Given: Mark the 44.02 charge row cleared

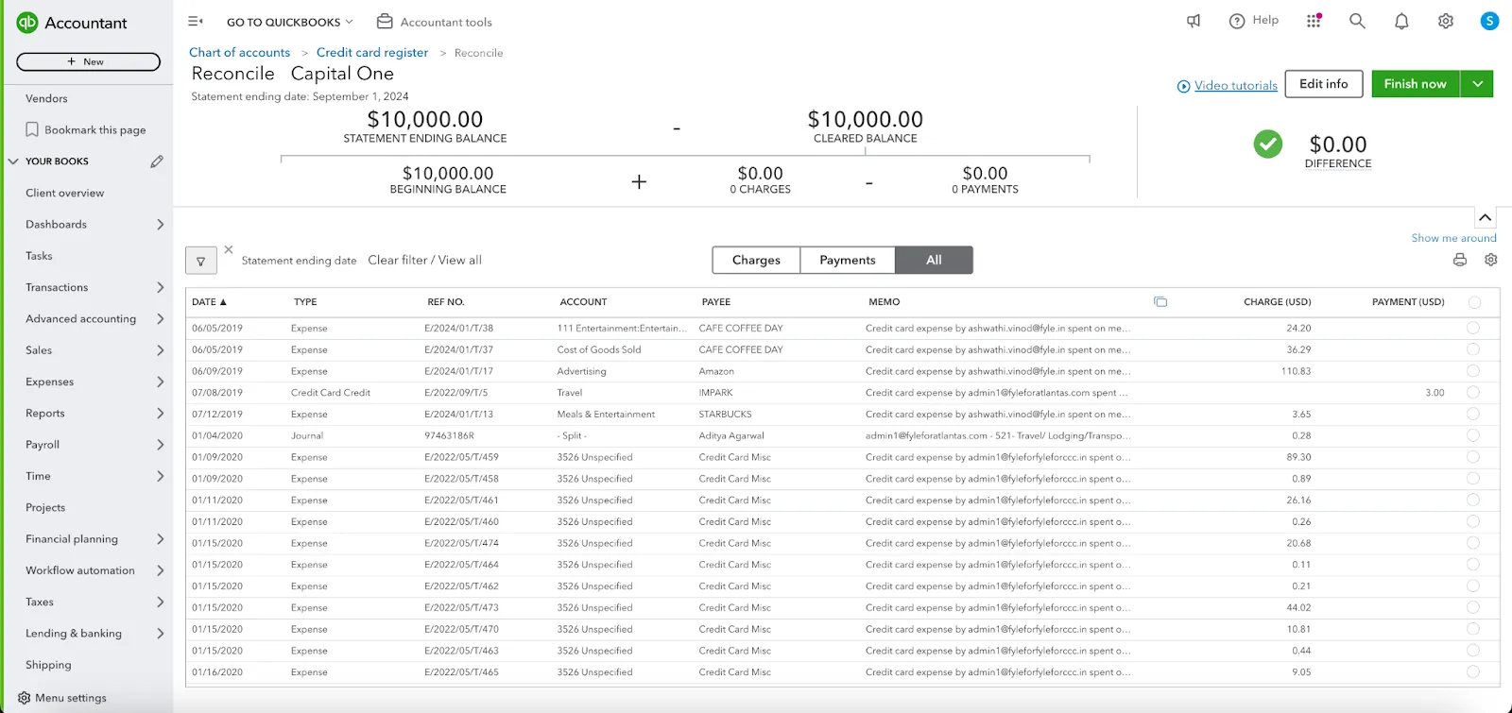Looking at the screenshot, I should point(1473,607).
